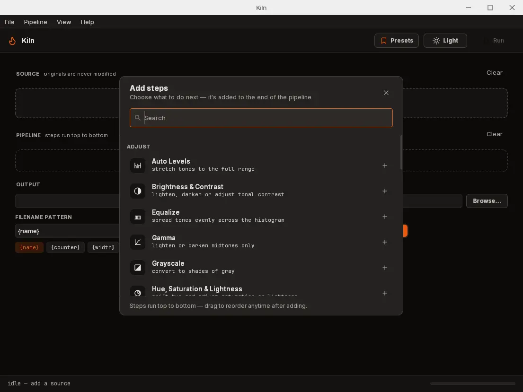Open the View menu
Image resolution: width=523 pixels, height=392 pixels.
pyautogui.click(x=64, y=22)
